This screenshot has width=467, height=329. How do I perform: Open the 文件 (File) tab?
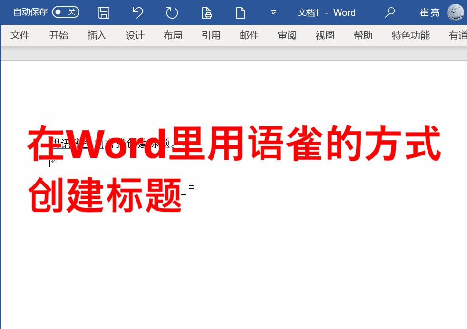tap(20, 35)
